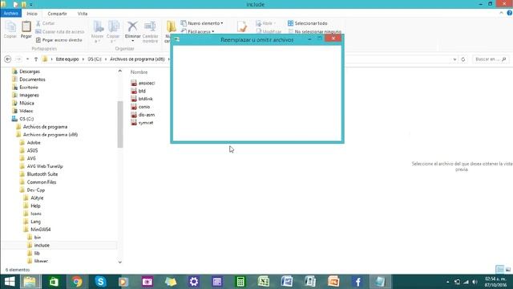Viewport: 513px width, 289px height.
Task: Click Pegar acceso directo
Action: coord(59,40)
